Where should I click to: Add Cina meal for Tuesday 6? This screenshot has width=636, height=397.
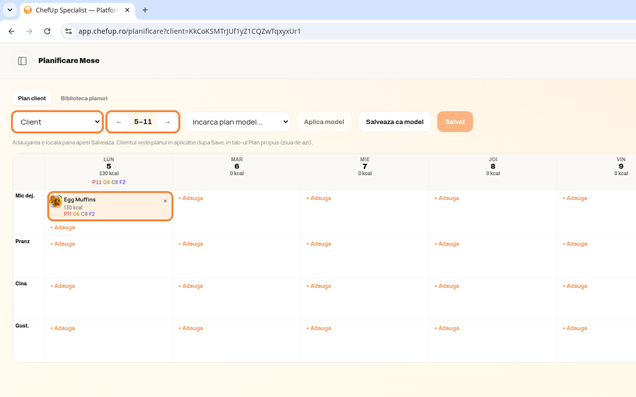(191, 286)
